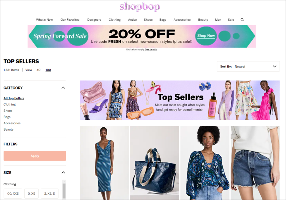Open the Designers menu
The width and height of the screenshot is (286, 200).
point(94,20)
